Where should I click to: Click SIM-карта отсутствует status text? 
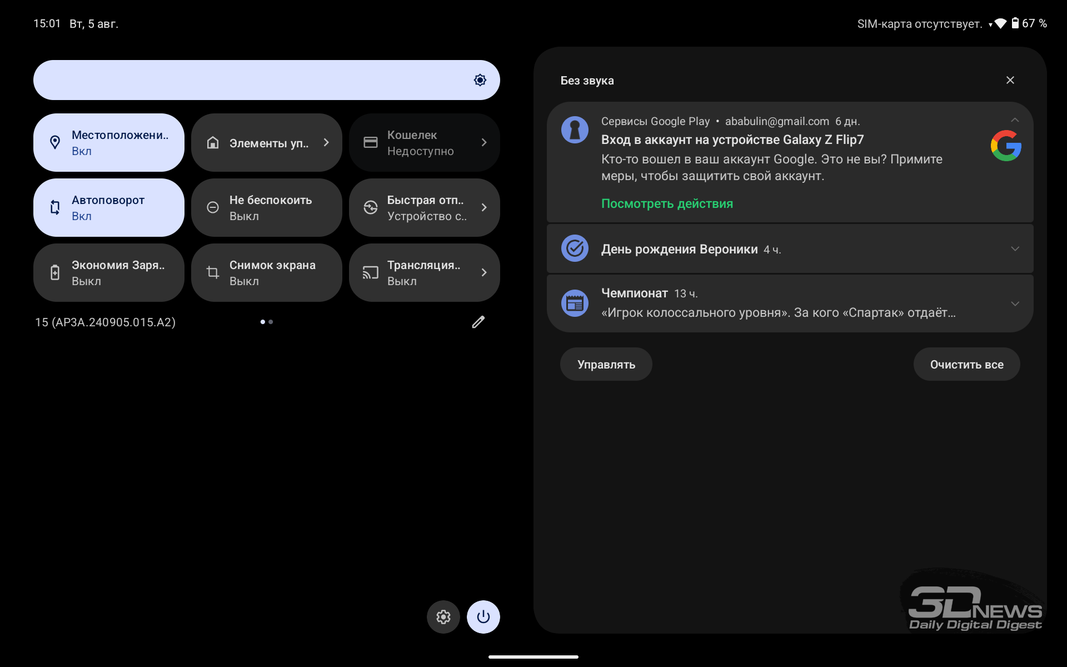point(920,24)
